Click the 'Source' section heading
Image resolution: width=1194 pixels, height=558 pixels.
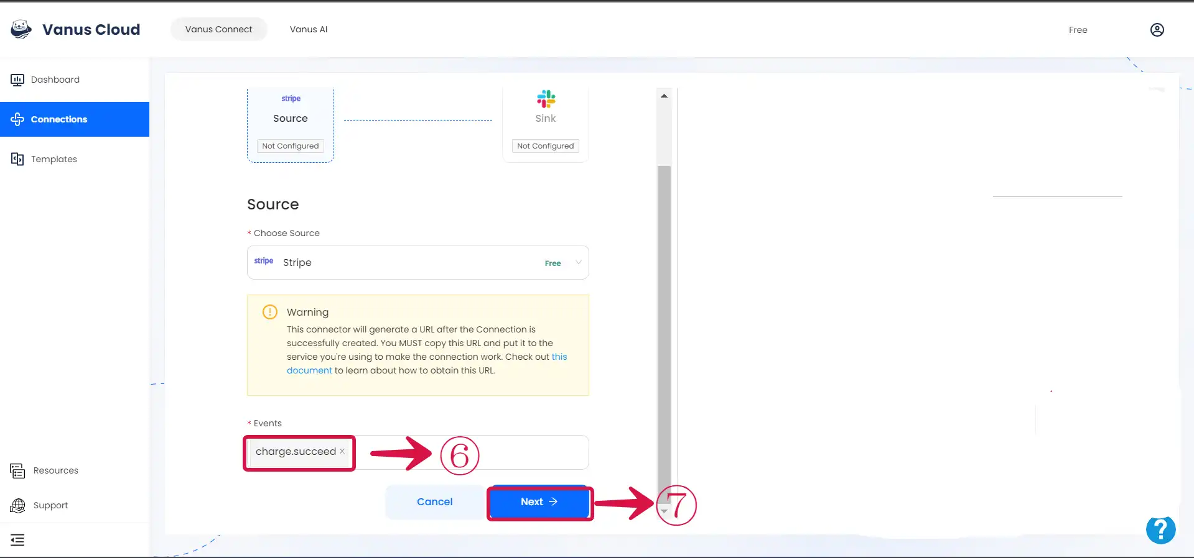273,204
